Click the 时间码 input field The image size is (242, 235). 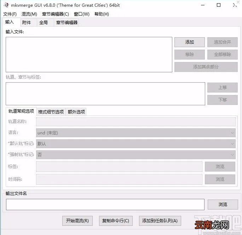(x=119, y=179)
